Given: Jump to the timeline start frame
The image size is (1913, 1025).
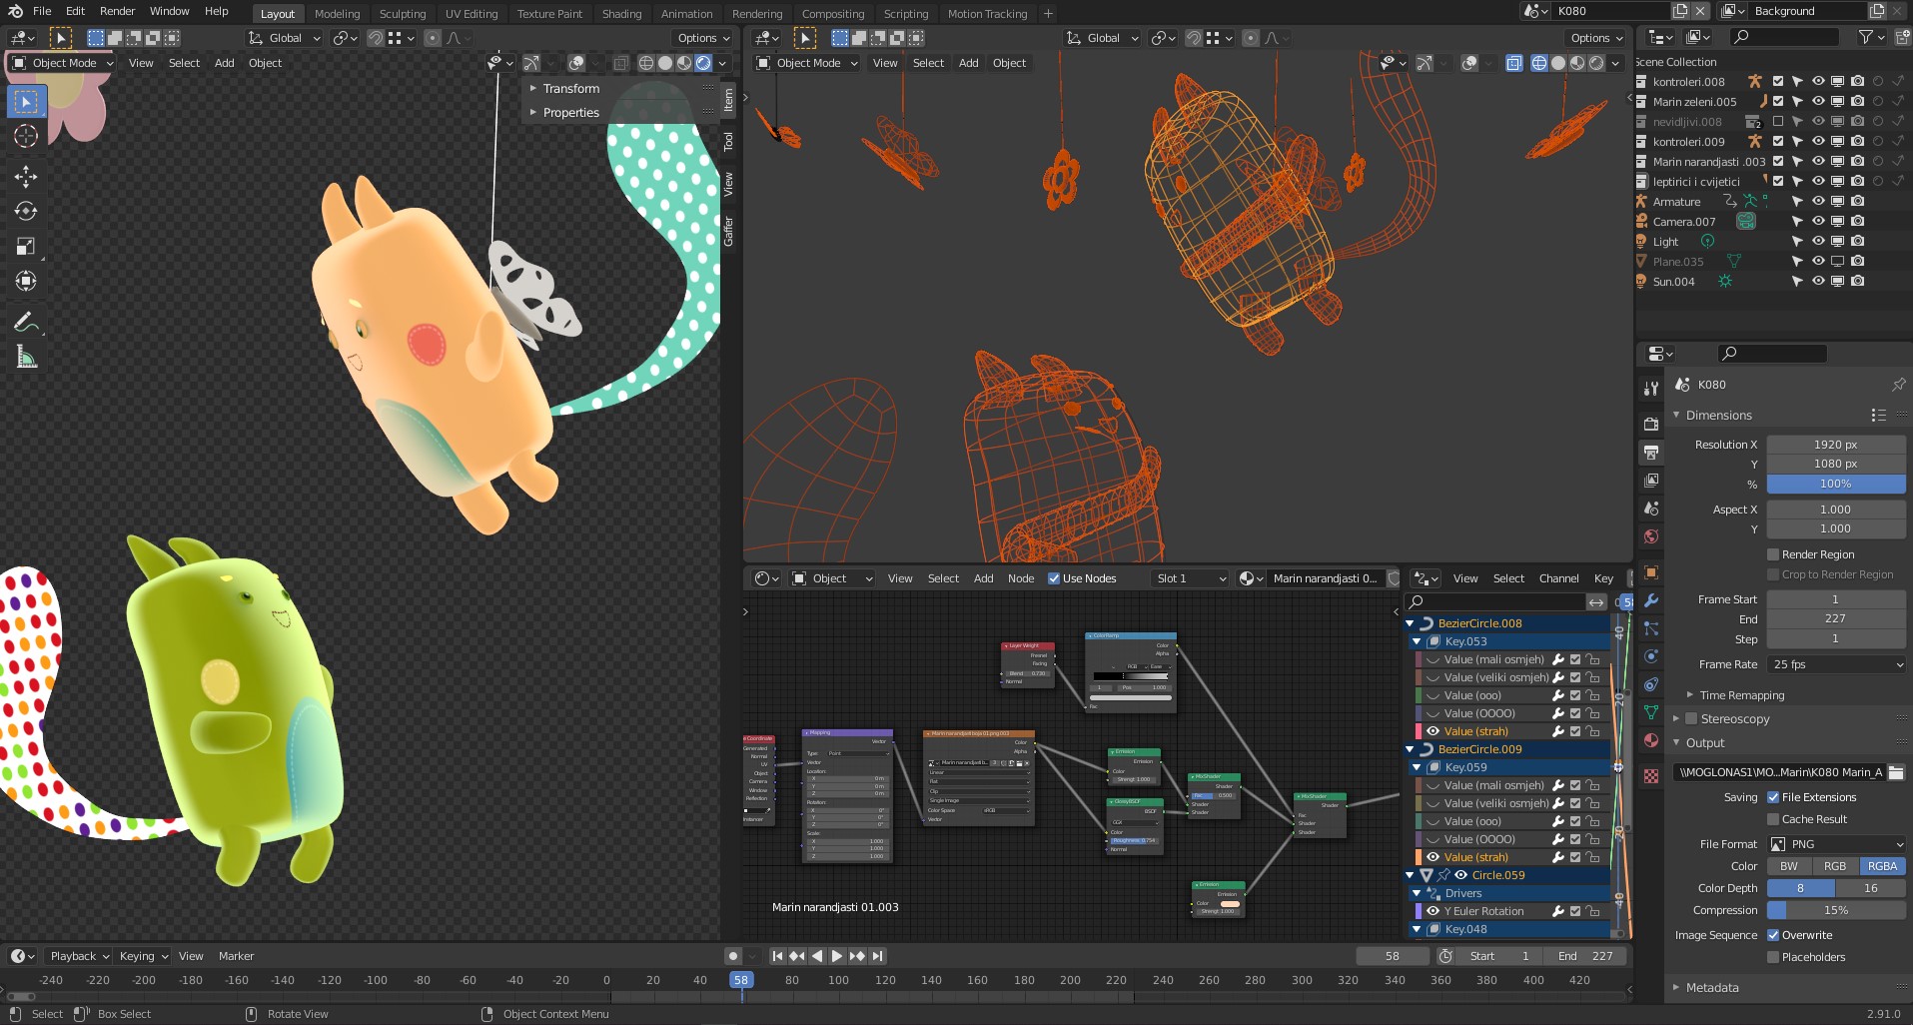Looking at the screenshot, I should coord(777,956).
